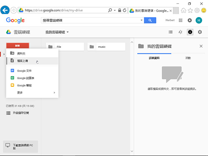Close the details side panel
The height and width of the screenshot is (156, 208).
[201, 46]
